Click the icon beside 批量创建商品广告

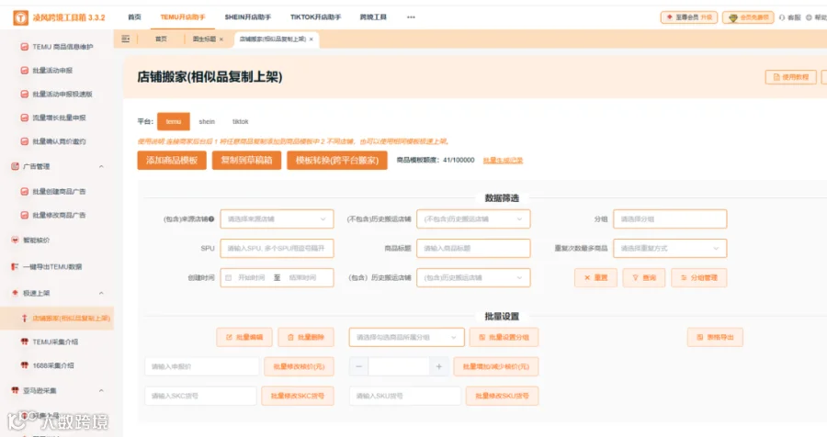tap(24, 191)
